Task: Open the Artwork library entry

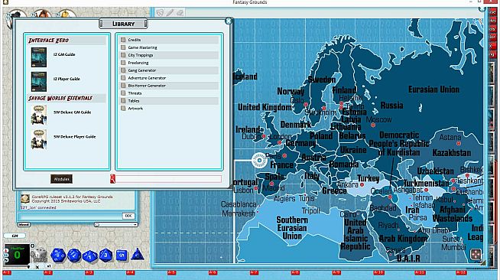Action: tap(169, 109)
